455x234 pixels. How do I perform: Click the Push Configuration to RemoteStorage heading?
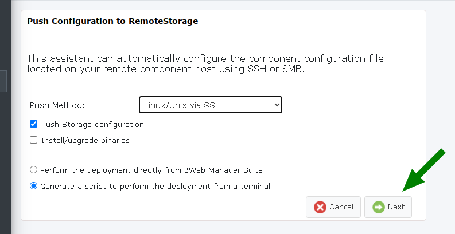[x=112, y=21]
